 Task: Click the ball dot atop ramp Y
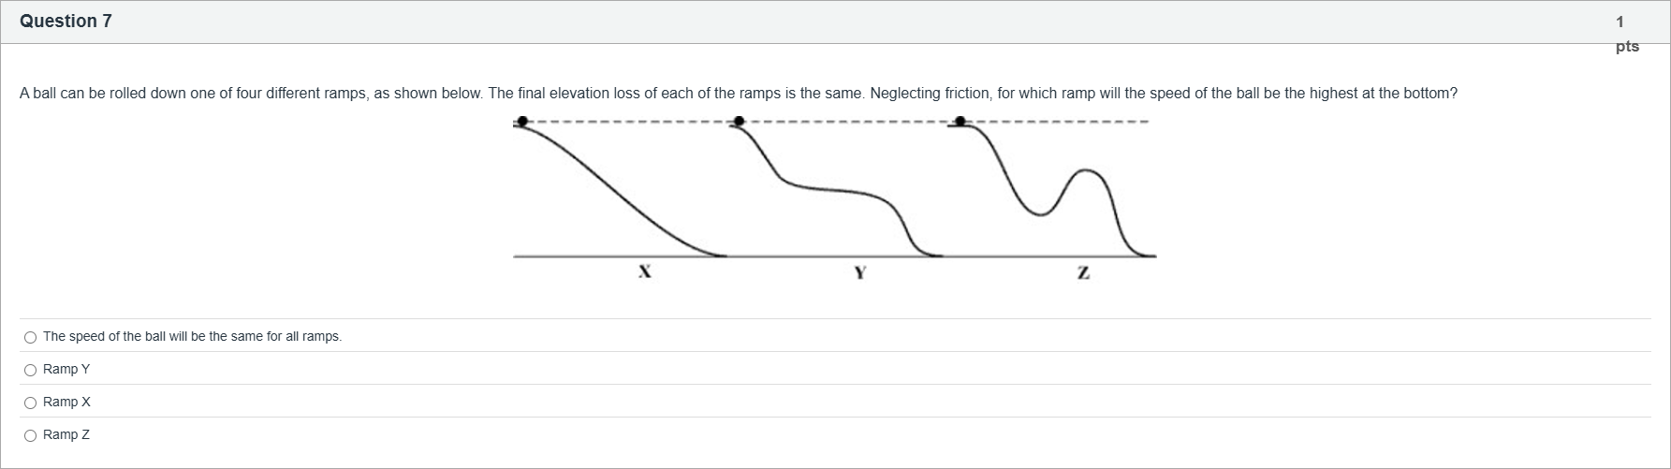point(740,121)
